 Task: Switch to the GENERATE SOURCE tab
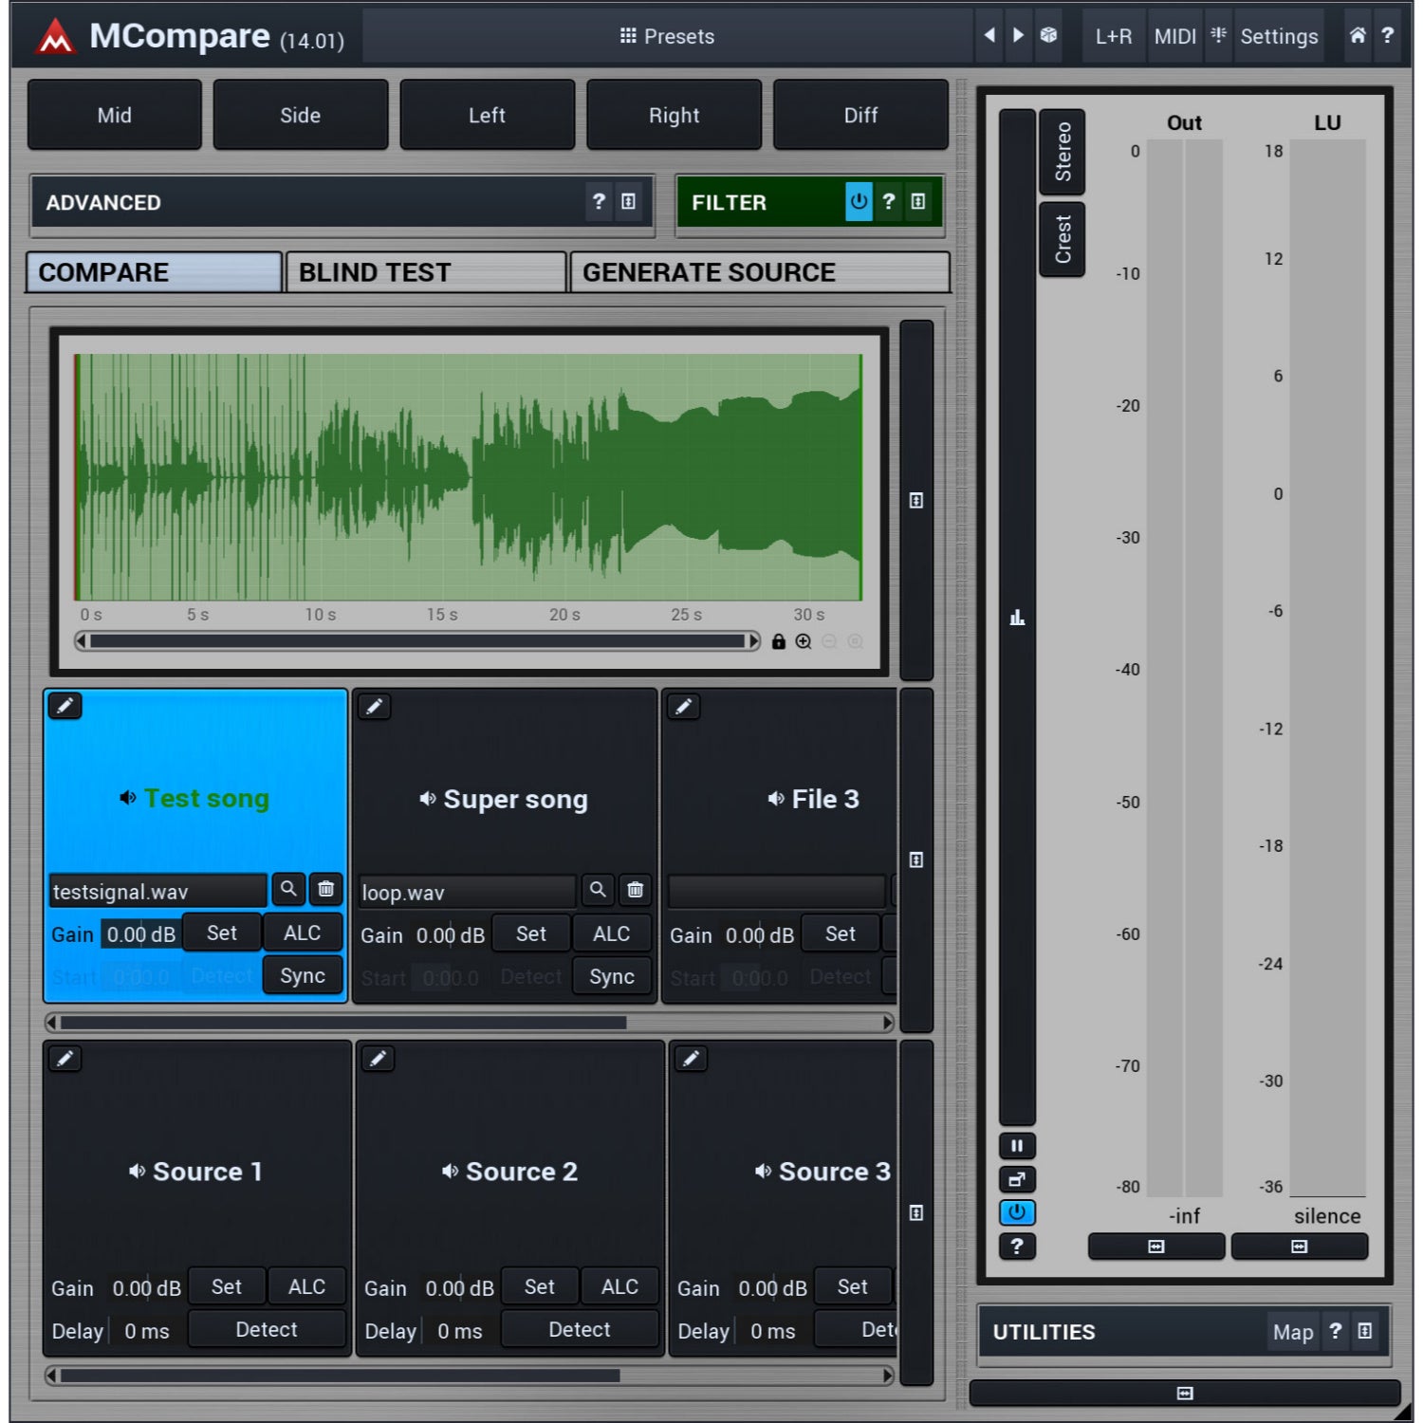tap(760, 272)
